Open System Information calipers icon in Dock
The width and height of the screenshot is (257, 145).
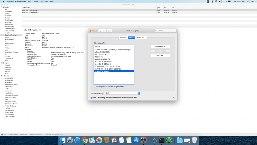[154, 140]
